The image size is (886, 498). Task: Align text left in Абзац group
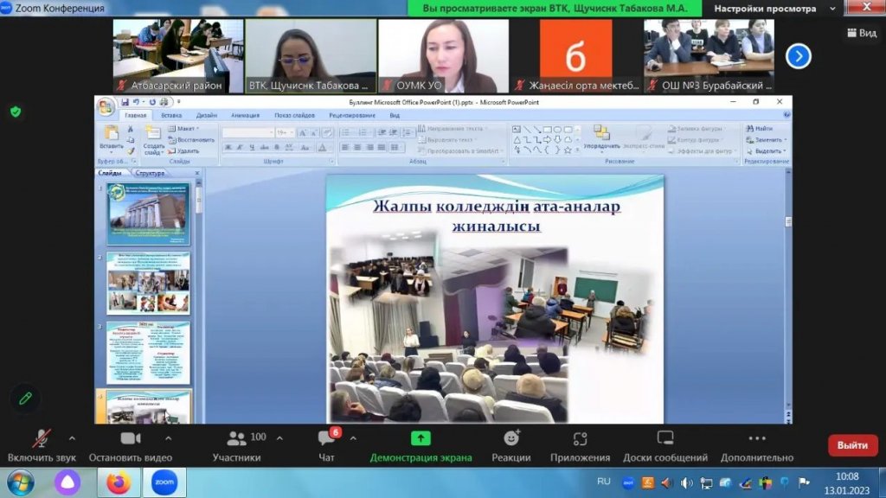coord(344,147)
